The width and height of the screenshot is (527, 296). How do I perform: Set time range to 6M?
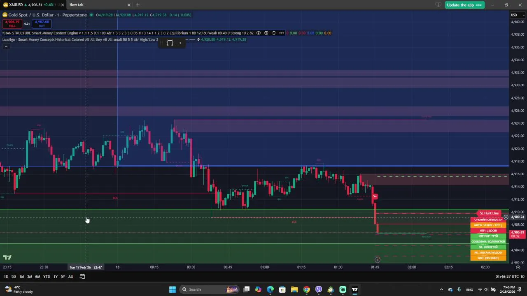(x=37, y=277)
